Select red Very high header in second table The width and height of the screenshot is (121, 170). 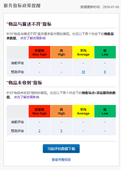pos(39,111)
